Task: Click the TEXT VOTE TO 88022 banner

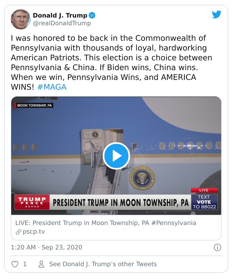Action: tap(205, 201)
